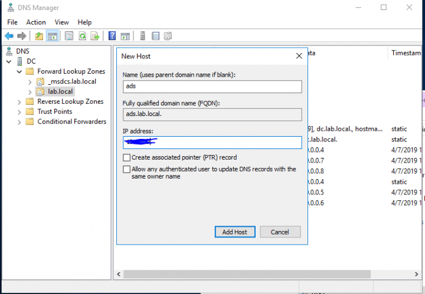Image resolution: width=425 pixels, height=294 pixels.
Task: Check Allow any authenticated user to update
Action: [x=126, y=169]
